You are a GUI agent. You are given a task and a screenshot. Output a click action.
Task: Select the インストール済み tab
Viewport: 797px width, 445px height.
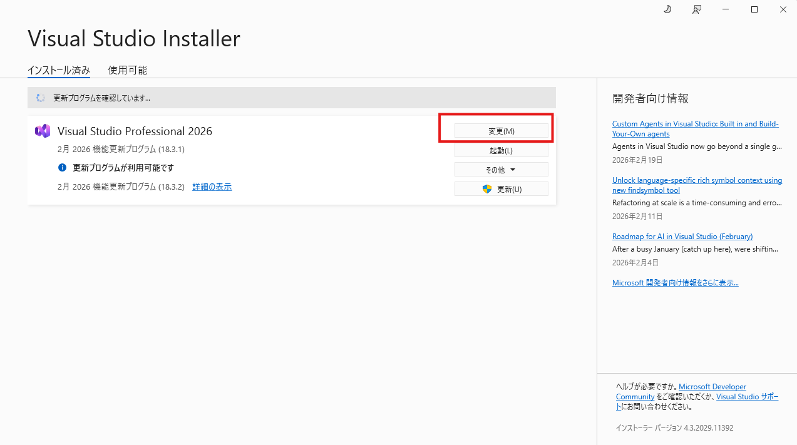(x=59, y=70)
